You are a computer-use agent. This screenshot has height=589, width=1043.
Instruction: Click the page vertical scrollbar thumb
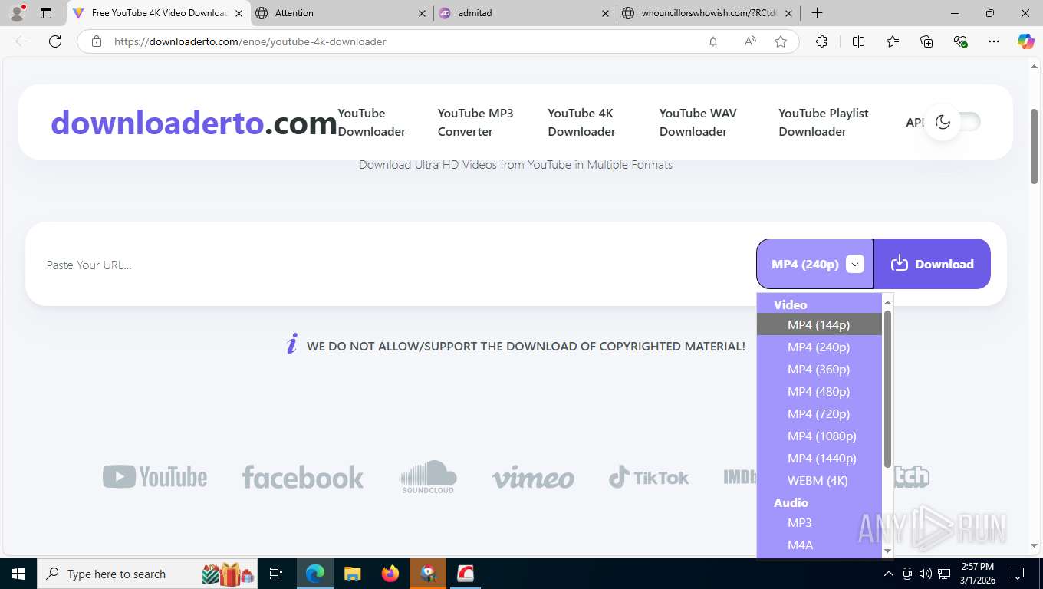click(x=1034, y=146)
